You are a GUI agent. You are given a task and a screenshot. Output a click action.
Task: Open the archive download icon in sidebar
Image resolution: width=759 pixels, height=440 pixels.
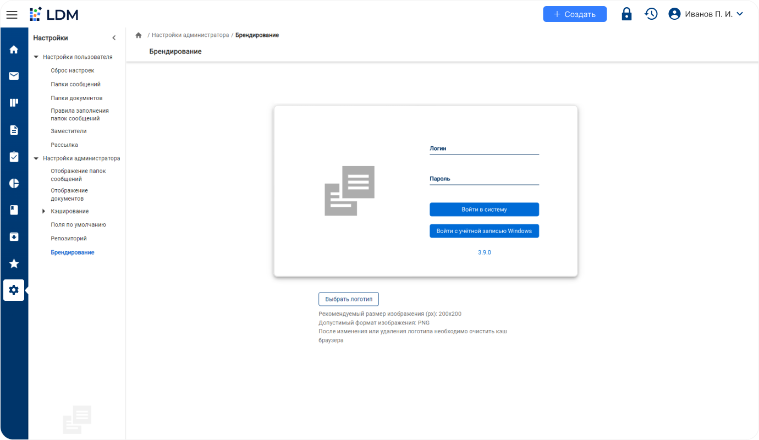tap(14, 237)
